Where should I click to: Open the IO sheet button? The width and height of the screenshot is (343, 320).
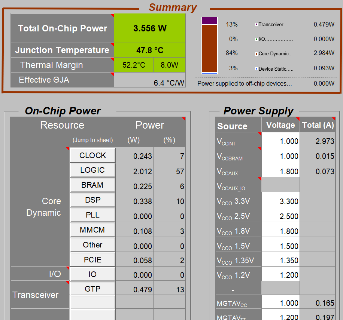[x=92, y=274]
